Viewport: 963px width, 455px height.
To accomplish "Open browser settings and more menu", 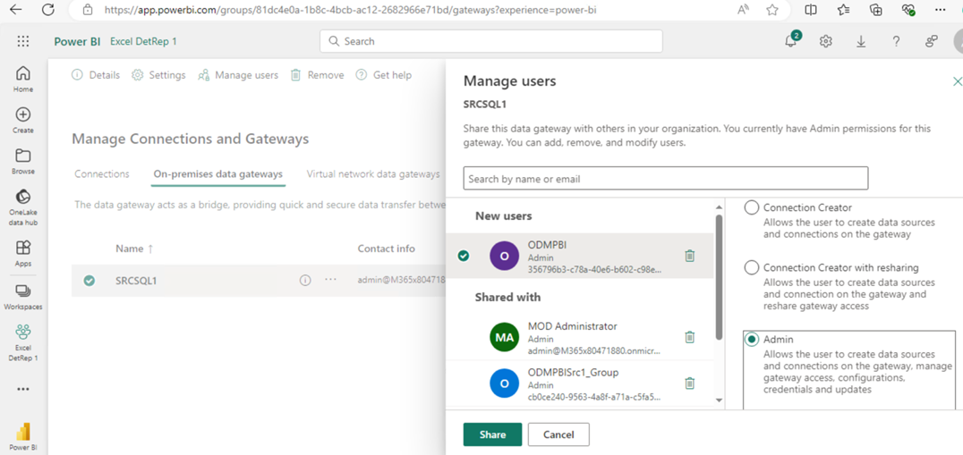I will (x=941, y=10).
